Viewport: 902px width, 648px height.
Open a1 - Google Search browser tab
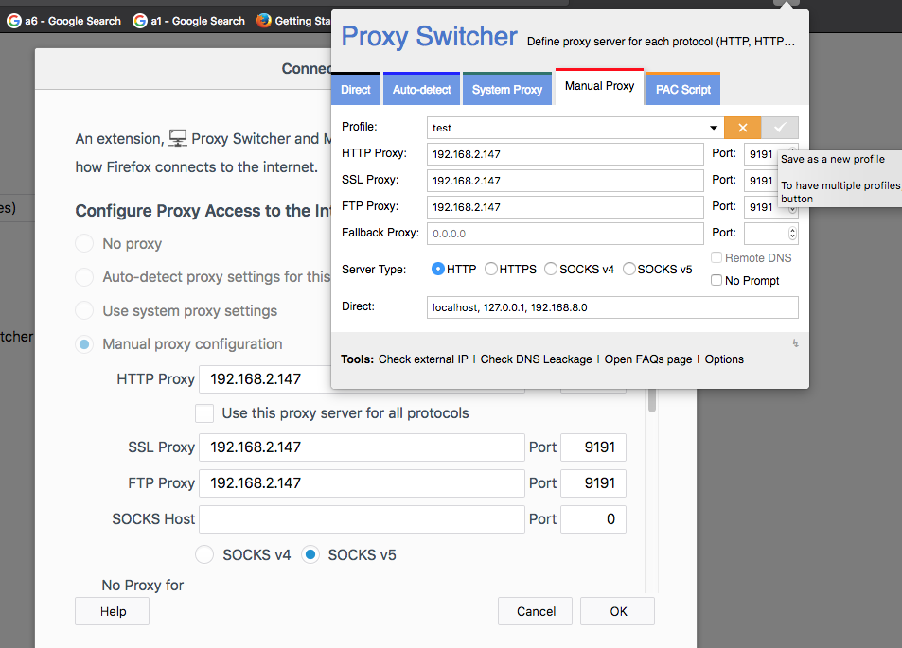[x=189, y=21]
